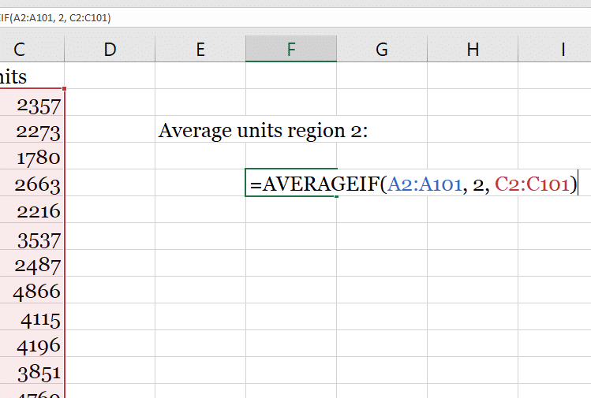Select column I header

[x=555, y=49]
